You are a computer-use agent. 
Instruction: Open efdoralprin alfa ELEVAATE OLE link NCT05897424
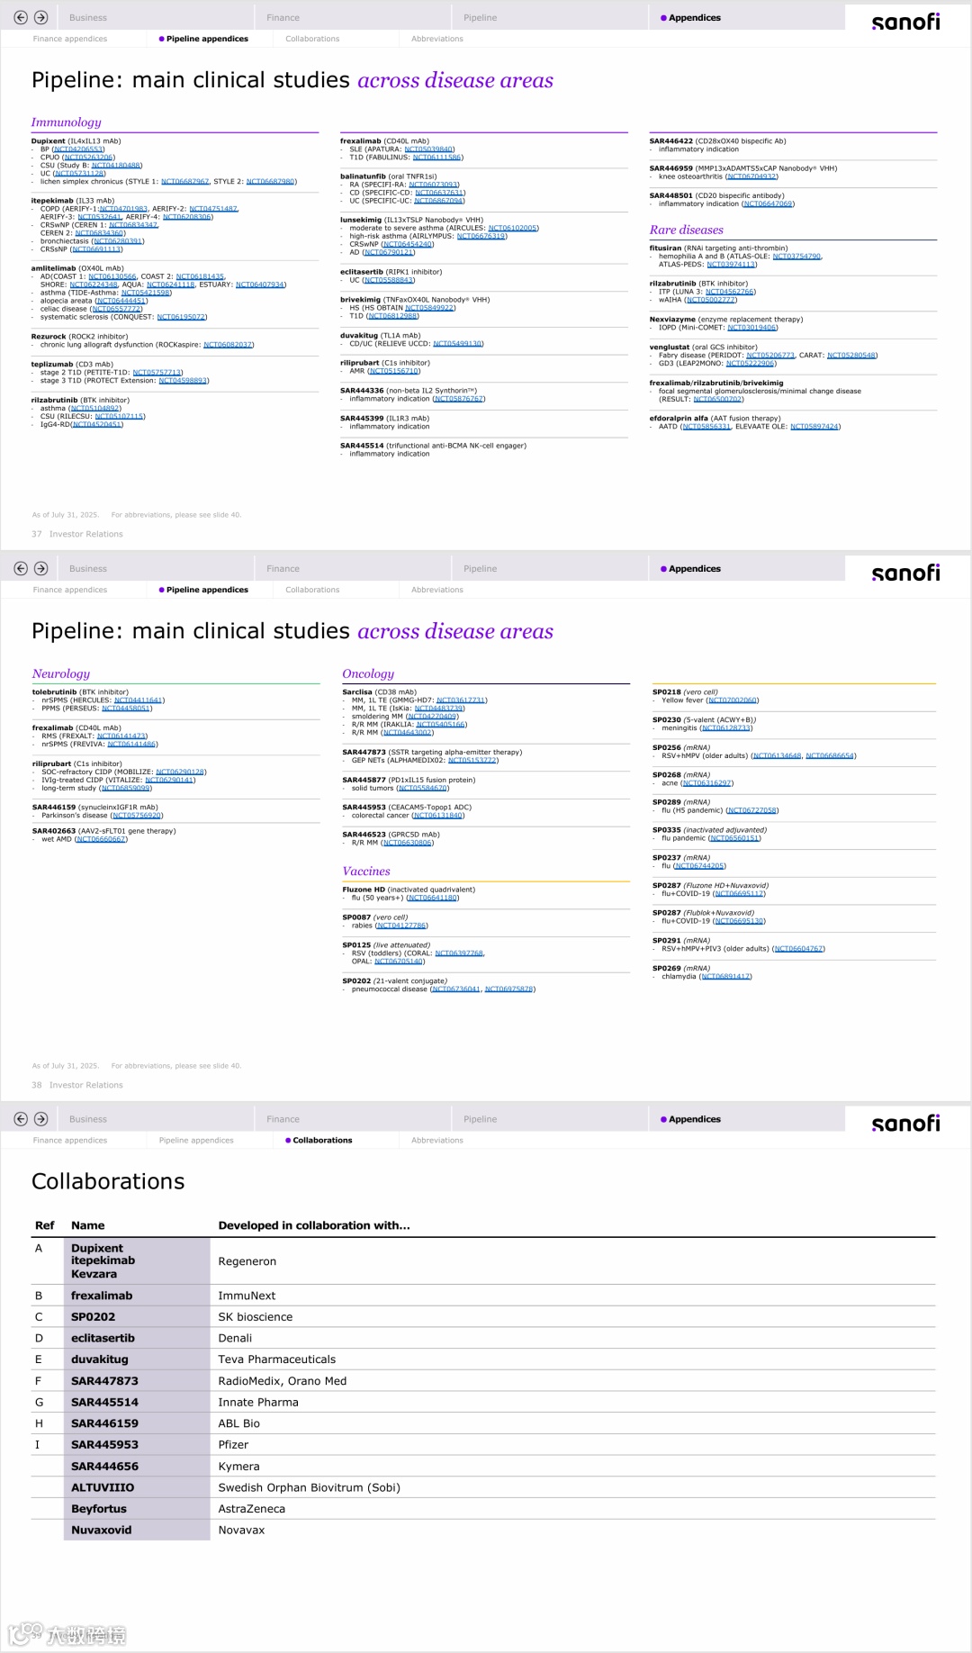point(814,427)
